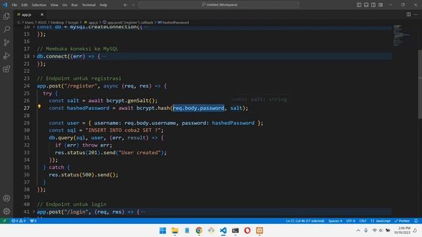
Task: Show hidden system tray icons chevron
Action: tap(358, 230)
